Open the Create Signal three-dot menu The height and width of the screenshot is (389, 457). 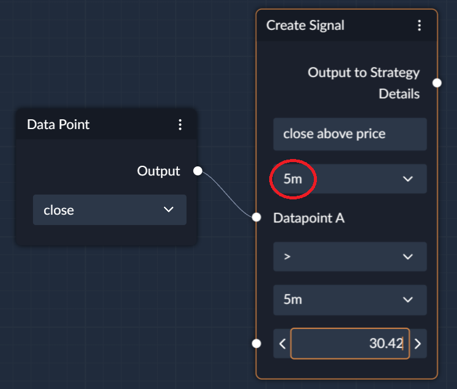coord(420,25)
